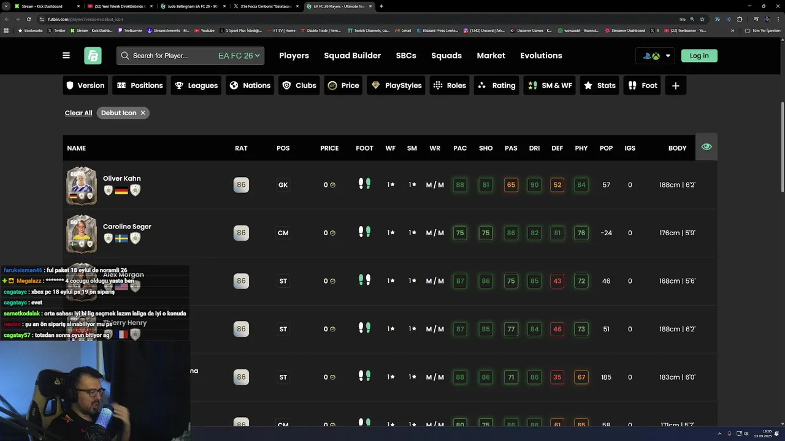The height and width of the screenshot is (441, 785).
Task: Open the Stats filter
Action: pos(600,86)
